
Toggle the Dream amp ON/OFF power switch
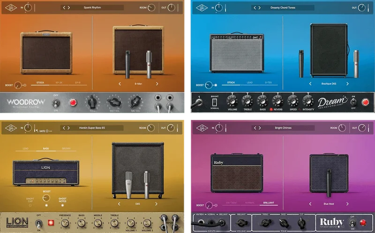[353, 102]
